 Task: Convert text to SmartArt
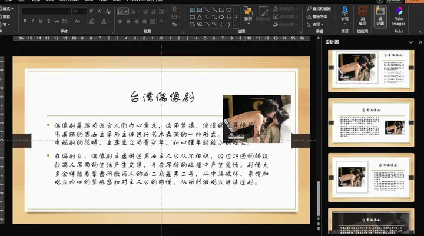point(175,25)
